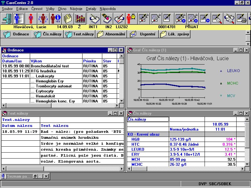Open the Okno menu
This screenshot has width=251, height=188.
(62, 9)
